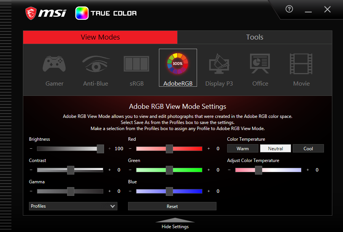Click the MSI dragon shield logo

click(x=31, y=13)
